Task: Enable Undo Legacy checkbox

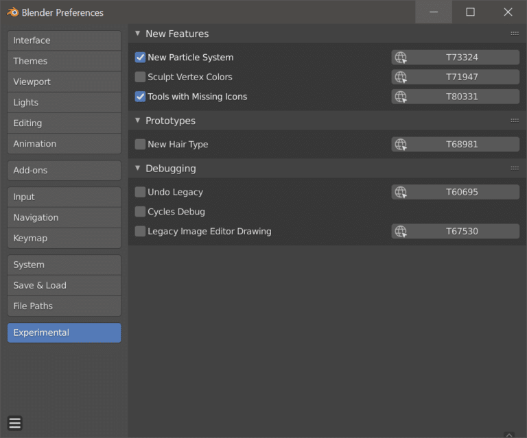Action: [x=140, y=192]
